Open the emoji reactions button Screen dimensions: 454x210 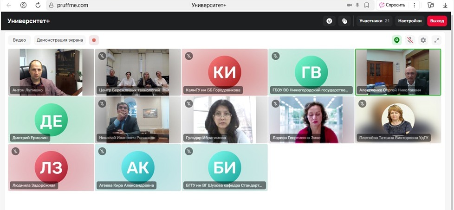coord(329,21)
